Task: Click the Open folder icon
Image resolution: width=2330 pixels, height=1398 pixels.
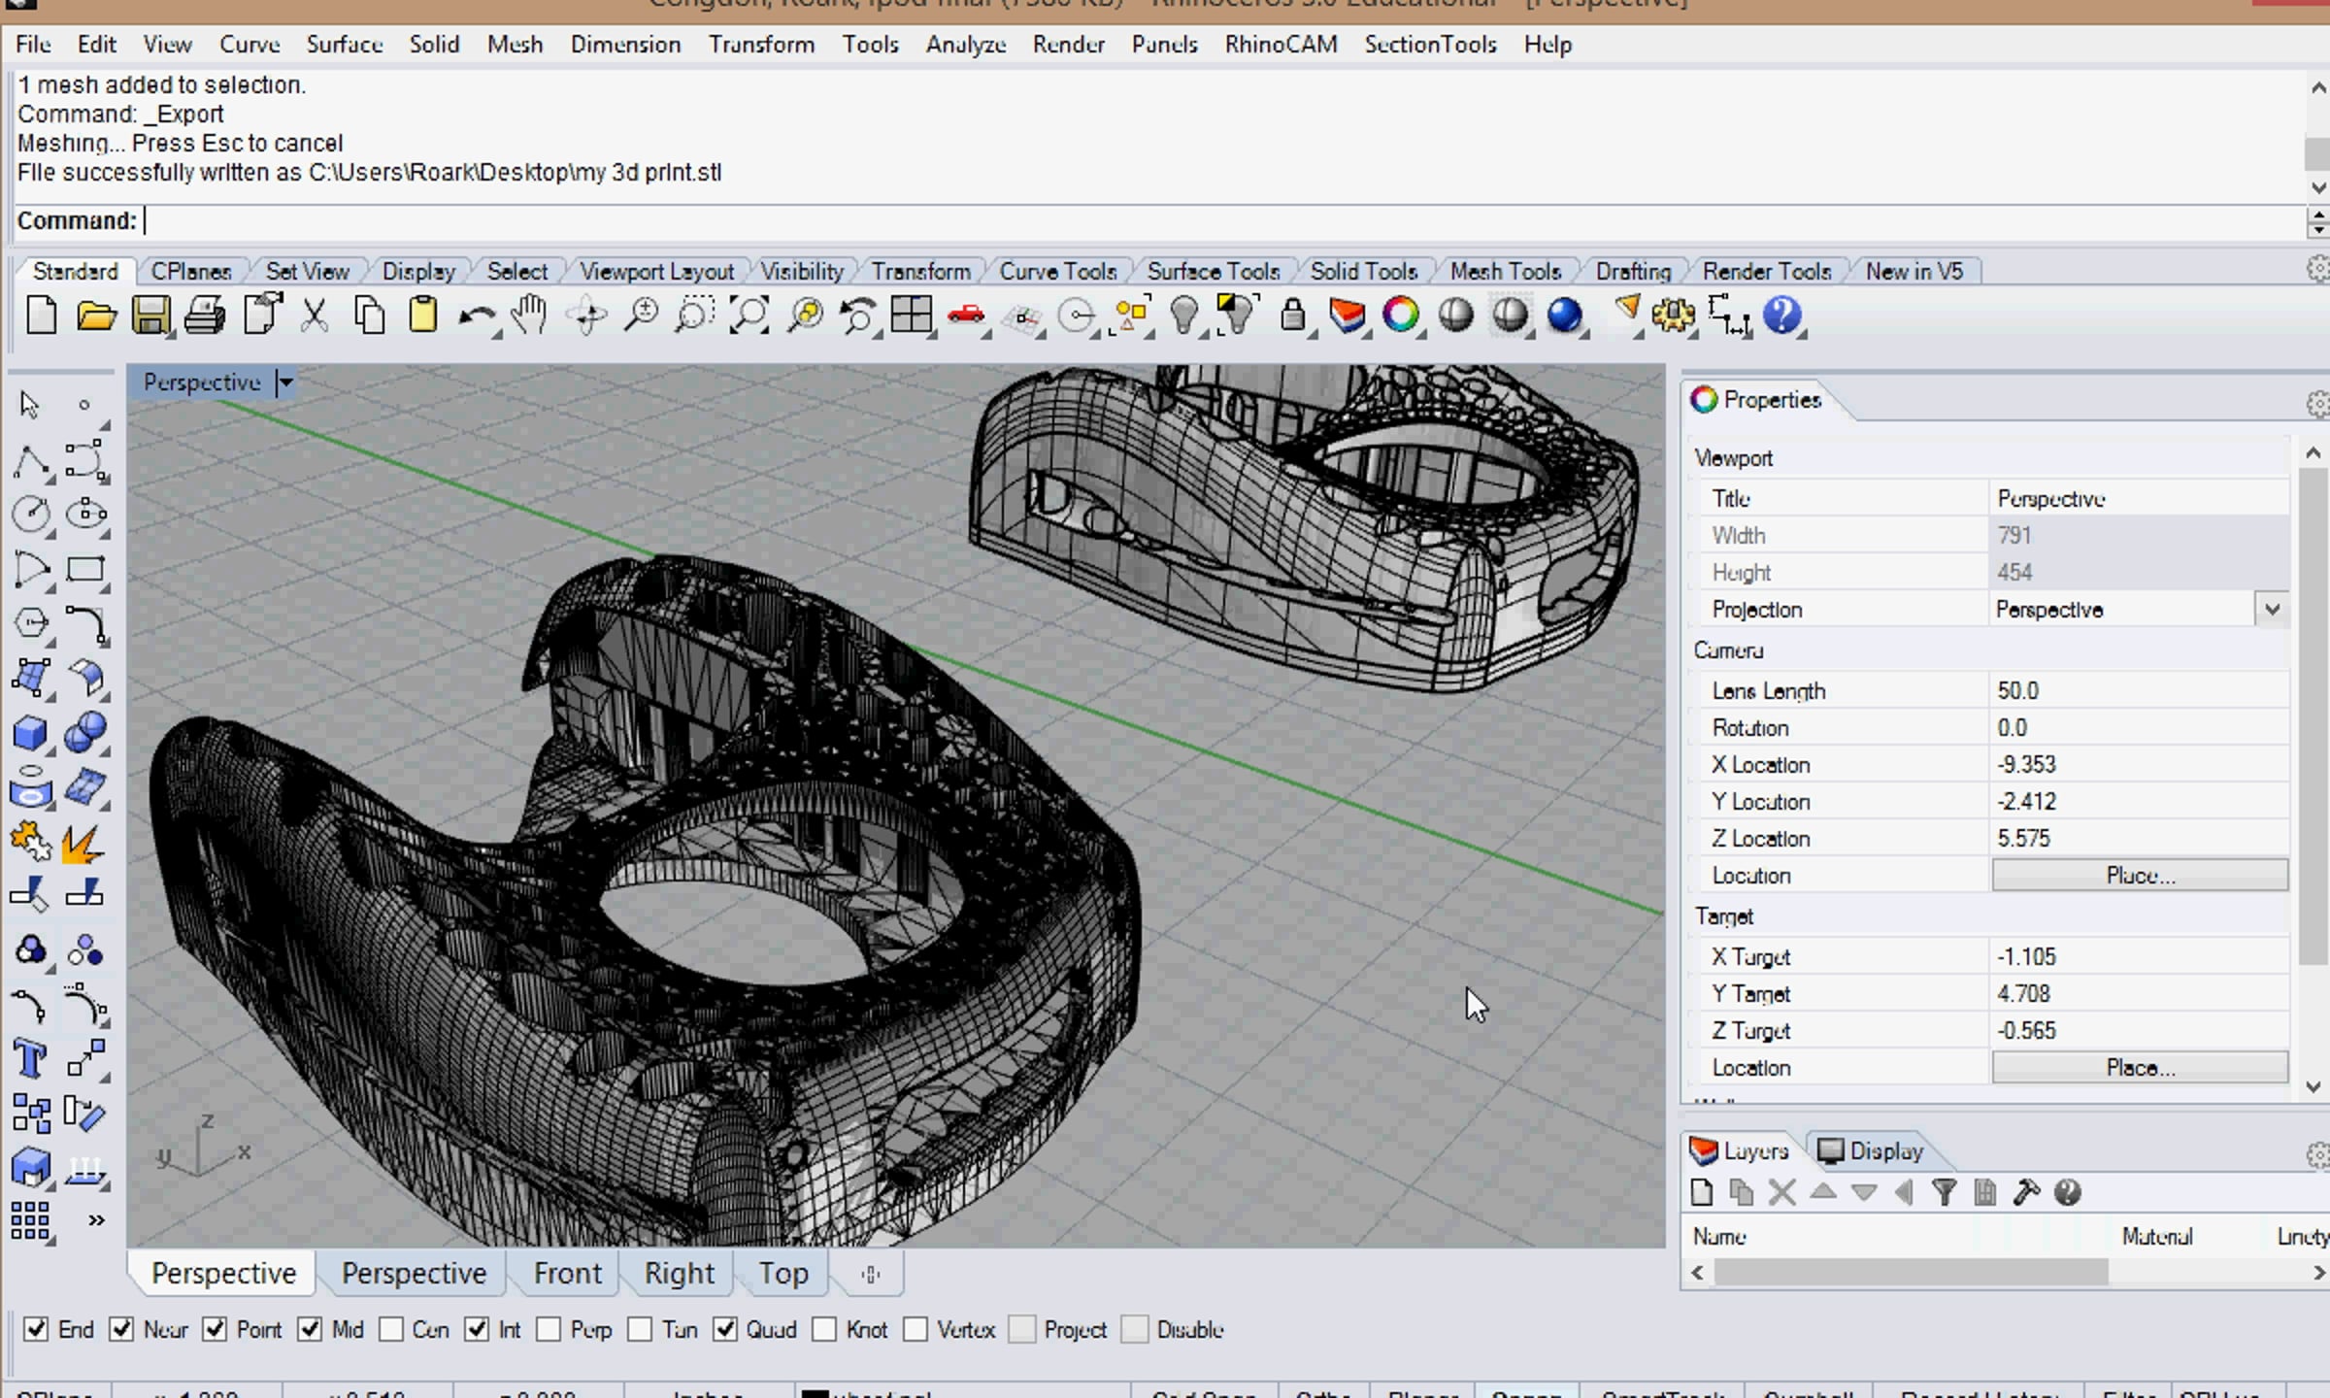Action: pyautogui.click(x=96, y=316)
